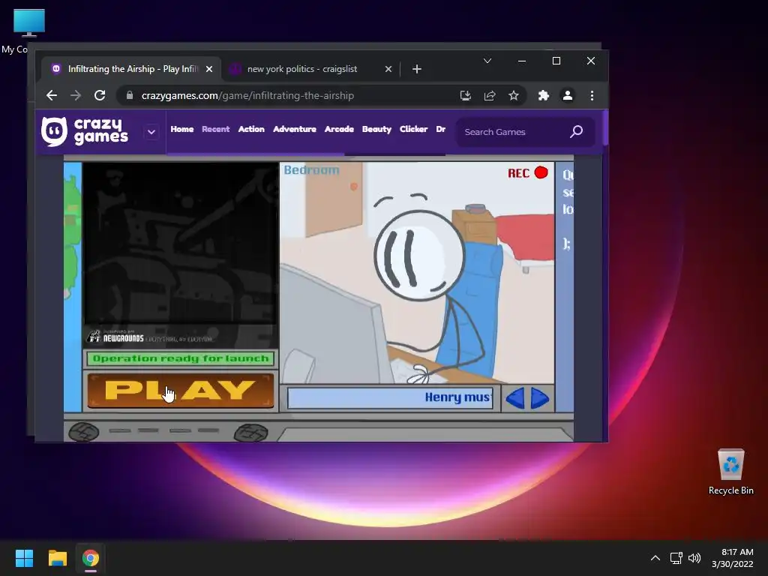Image resolution: width=768 pixels, height=576 pixels.
Task: Open the Windows Start button
Action: pyautogui.click(x=24, y=558)
